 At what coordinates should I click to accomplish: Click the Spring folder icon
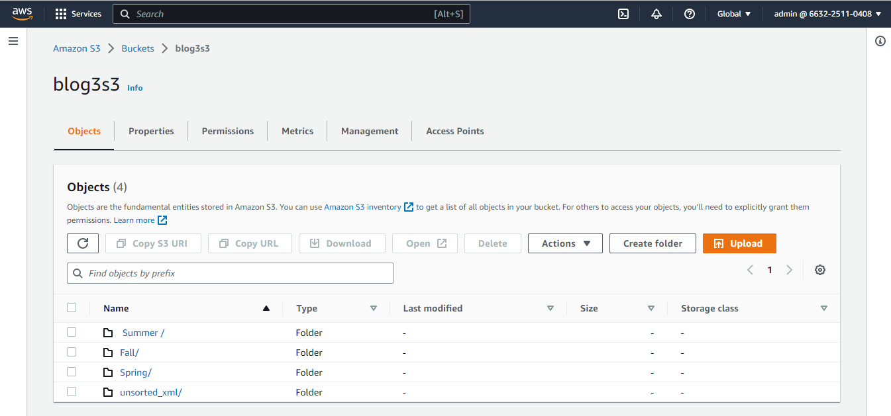[x=108, y=372]
